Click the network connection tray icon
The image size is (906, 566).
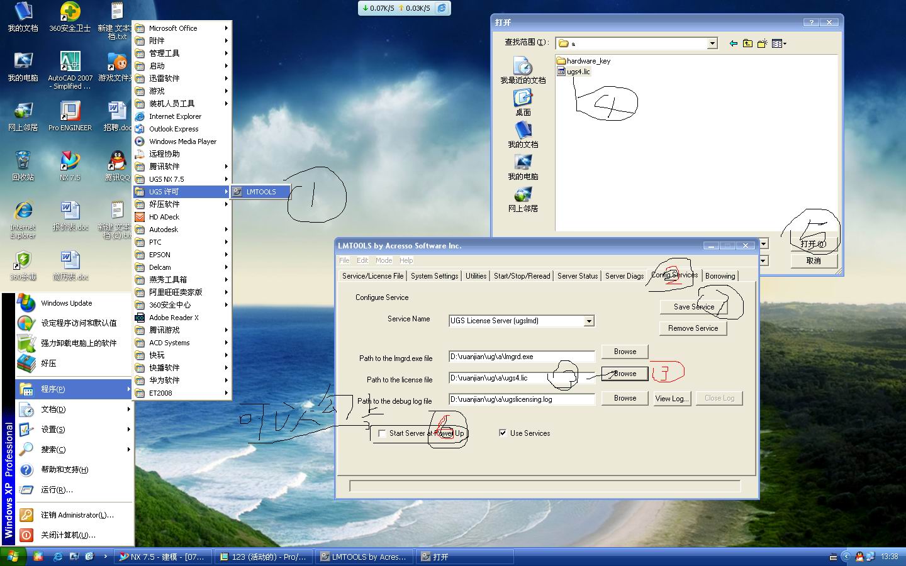point(871,557)
